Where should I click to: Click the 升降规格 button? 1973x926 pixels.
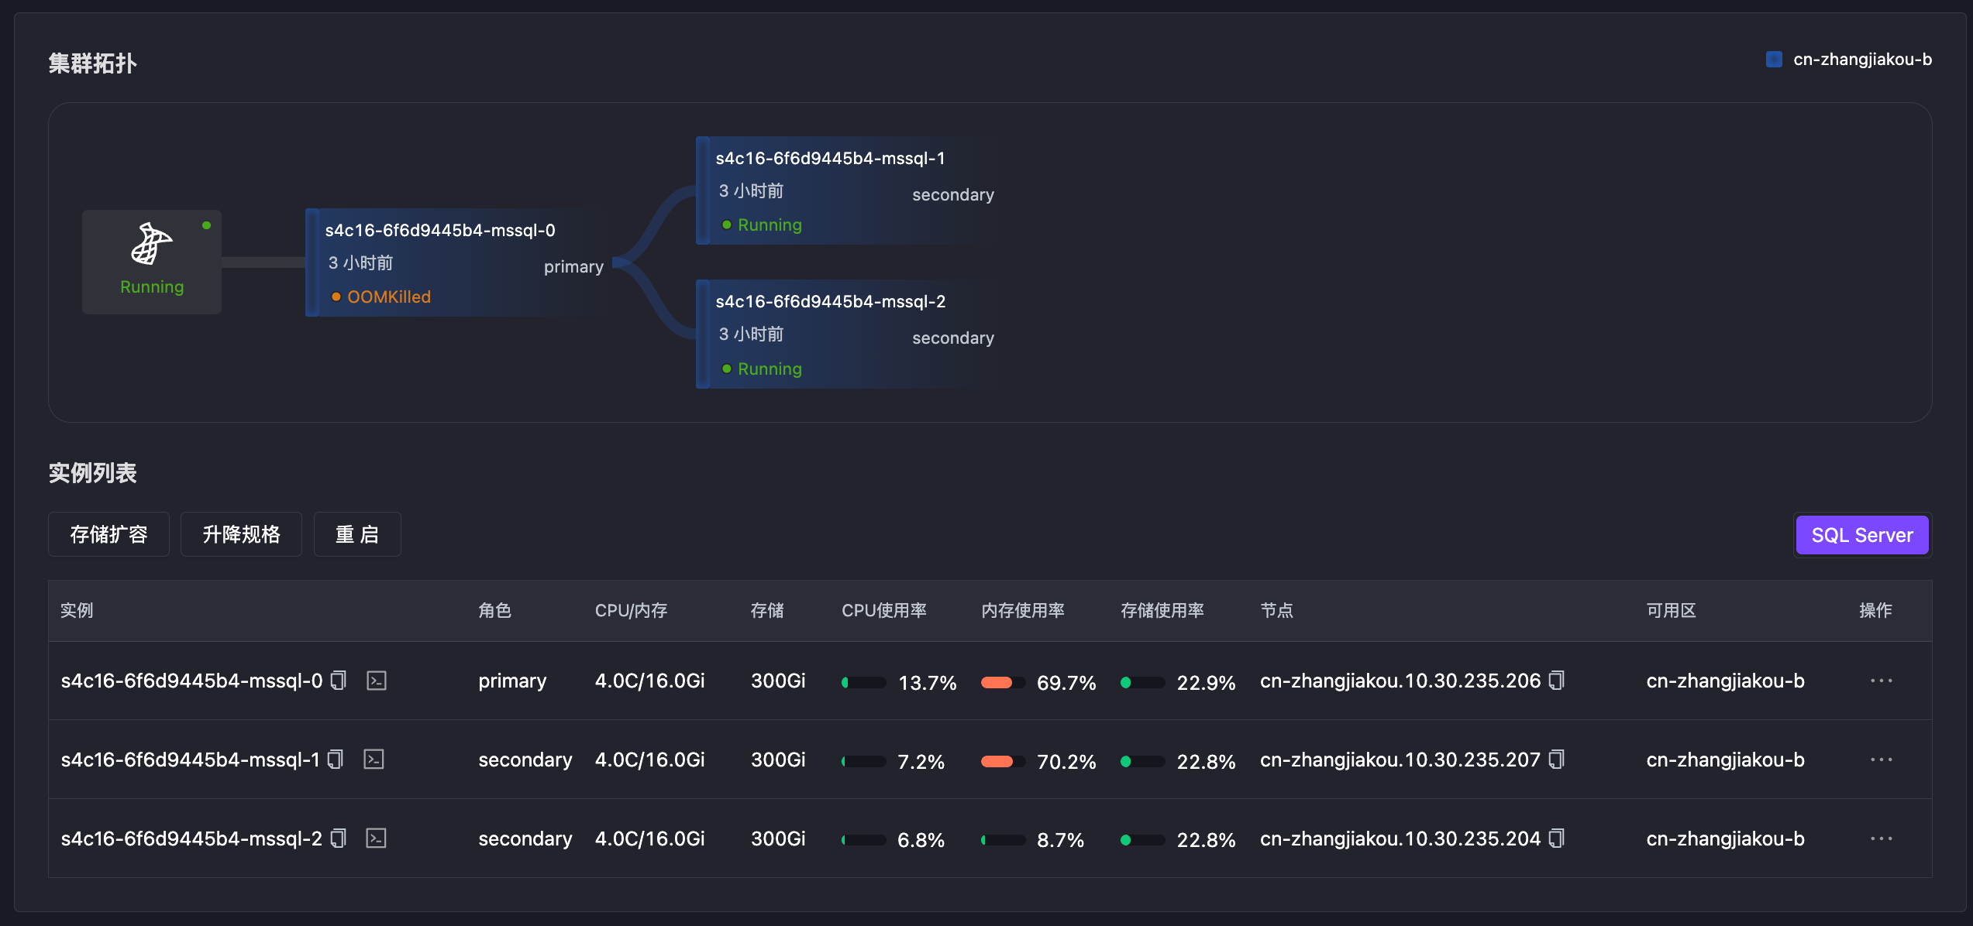241,534
